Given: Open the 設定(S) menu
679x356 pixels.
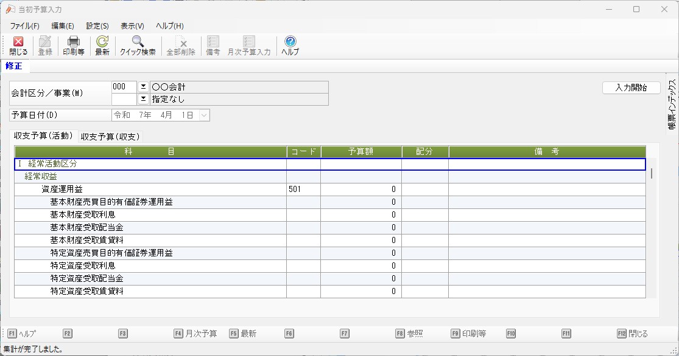Looking at the screenshot, I should pos(97,26).
